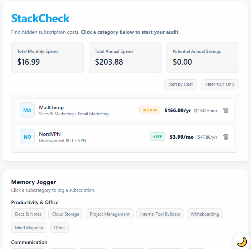Image resolution: width=251 pixels, height=249 pixels.
Task: Select the Whiteboarding subcategory chip
Action: click(205, 214)
